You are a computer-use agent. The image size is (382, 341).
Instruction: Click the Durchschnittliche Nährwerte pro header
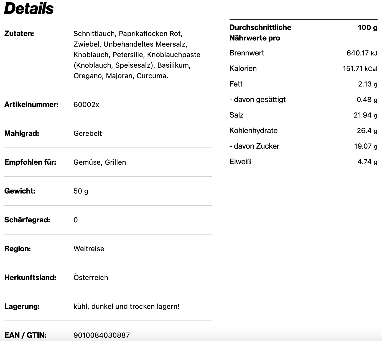click(260, 33)
